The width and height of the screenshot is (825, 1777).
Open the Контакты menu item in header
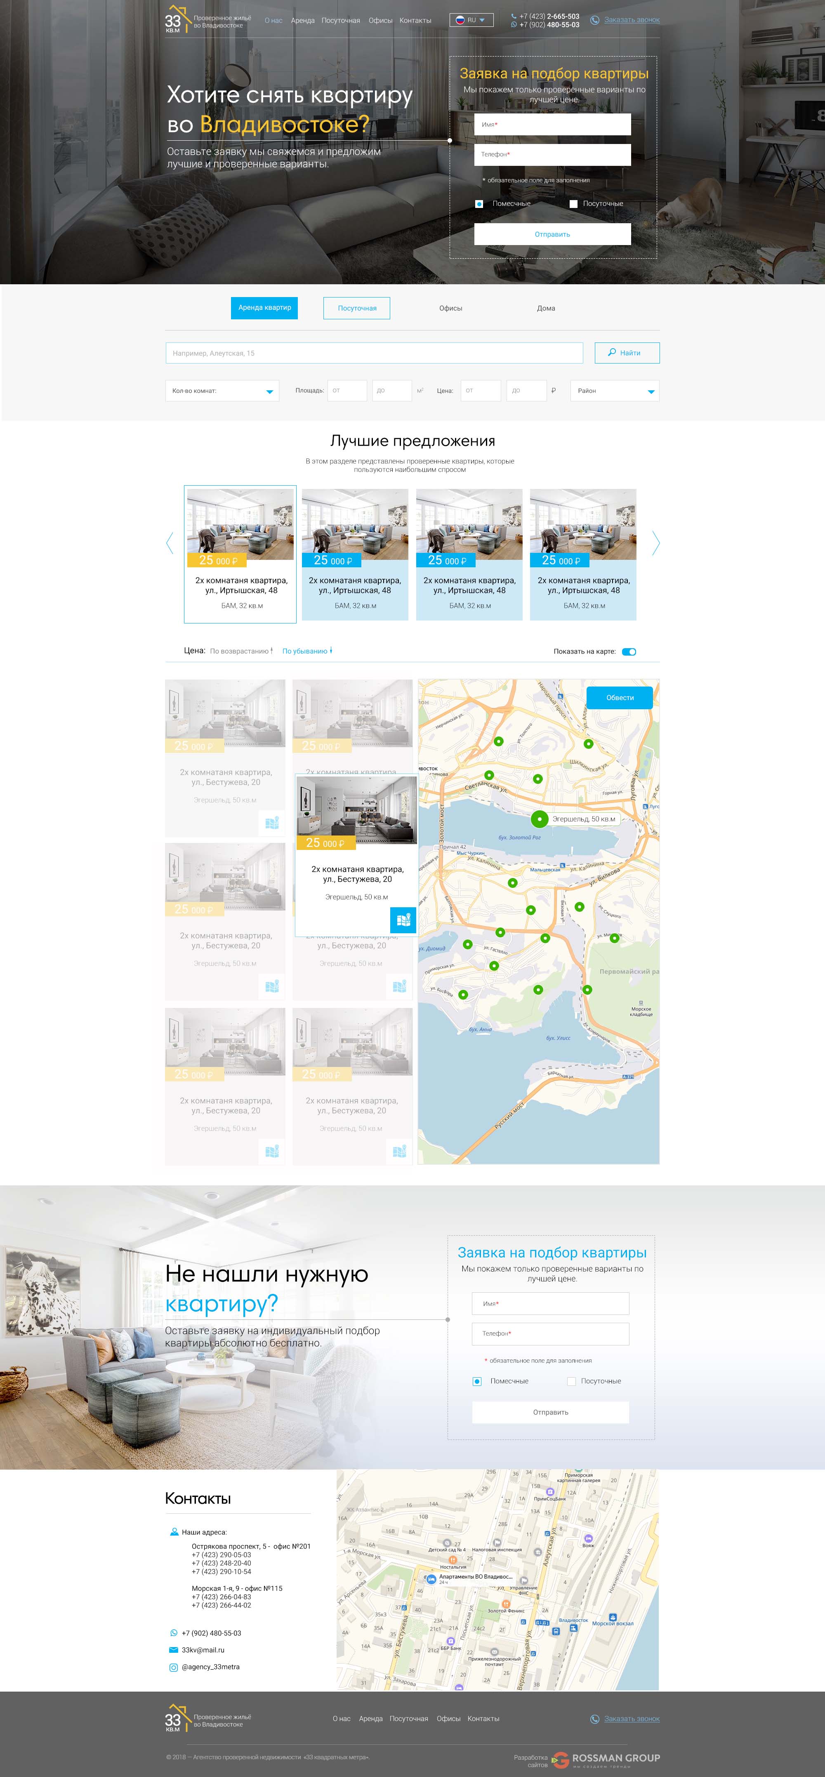click(x=415, y=20)
